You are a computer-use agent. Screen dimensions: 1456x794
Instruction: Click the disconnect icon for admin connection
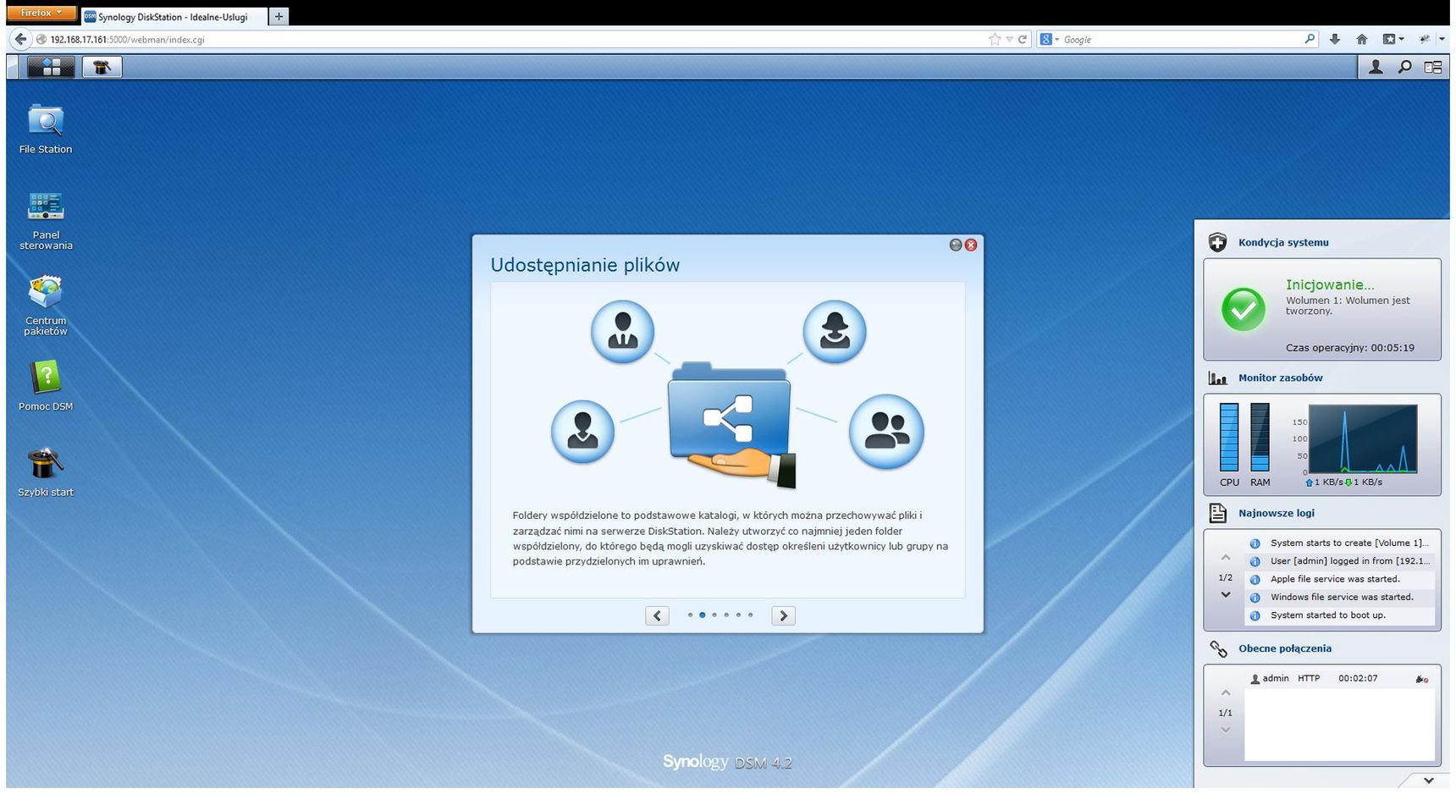pos(1421,679)
